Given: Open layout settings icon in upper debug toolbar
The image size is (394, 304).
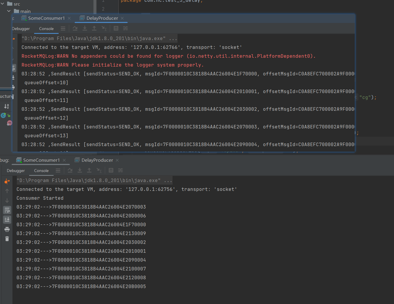Looking at the screenshot, I should coord(63,29).
